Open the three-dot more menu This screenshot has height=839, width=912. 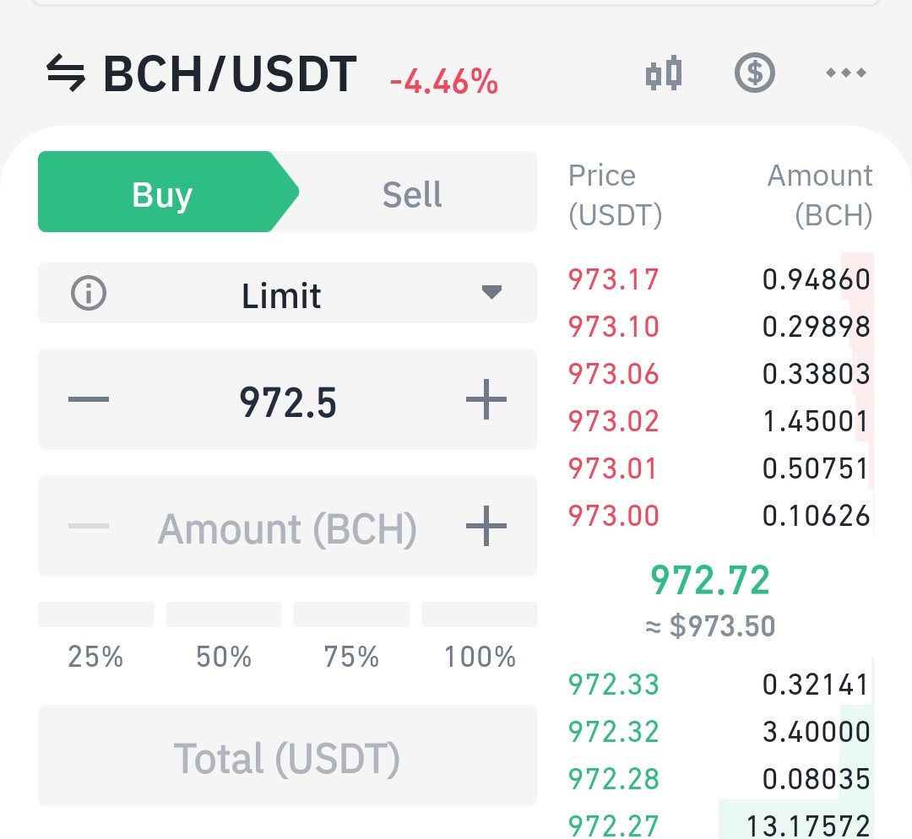point(846,73)
